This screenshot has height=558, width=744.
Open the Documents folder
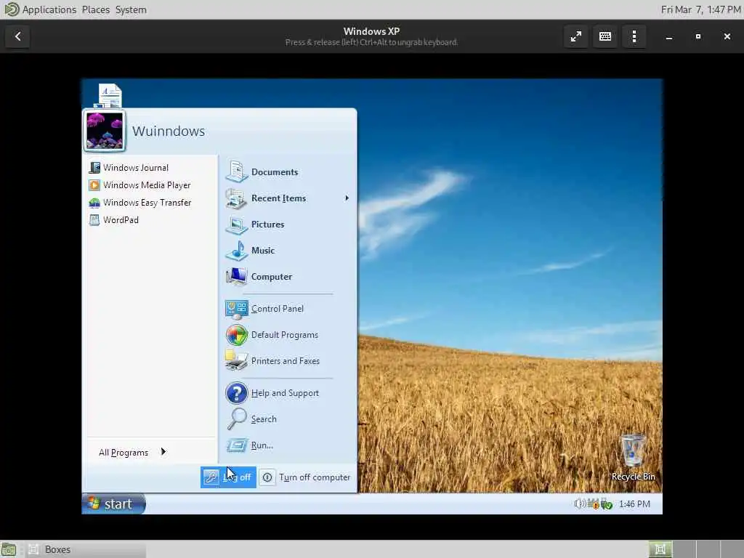click(x=262, y=171)
